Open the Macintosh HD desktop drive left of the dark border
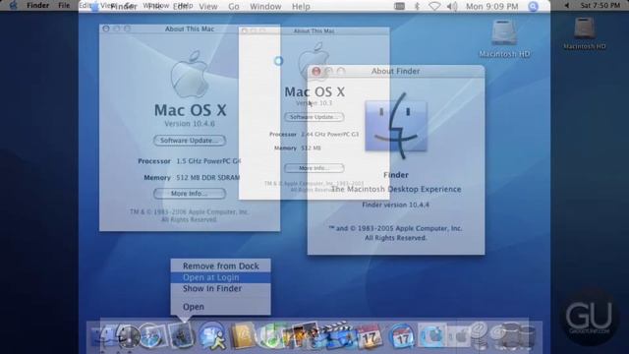Image resolution: width=629 pixels, height=354 pixels. coord(504,38)
